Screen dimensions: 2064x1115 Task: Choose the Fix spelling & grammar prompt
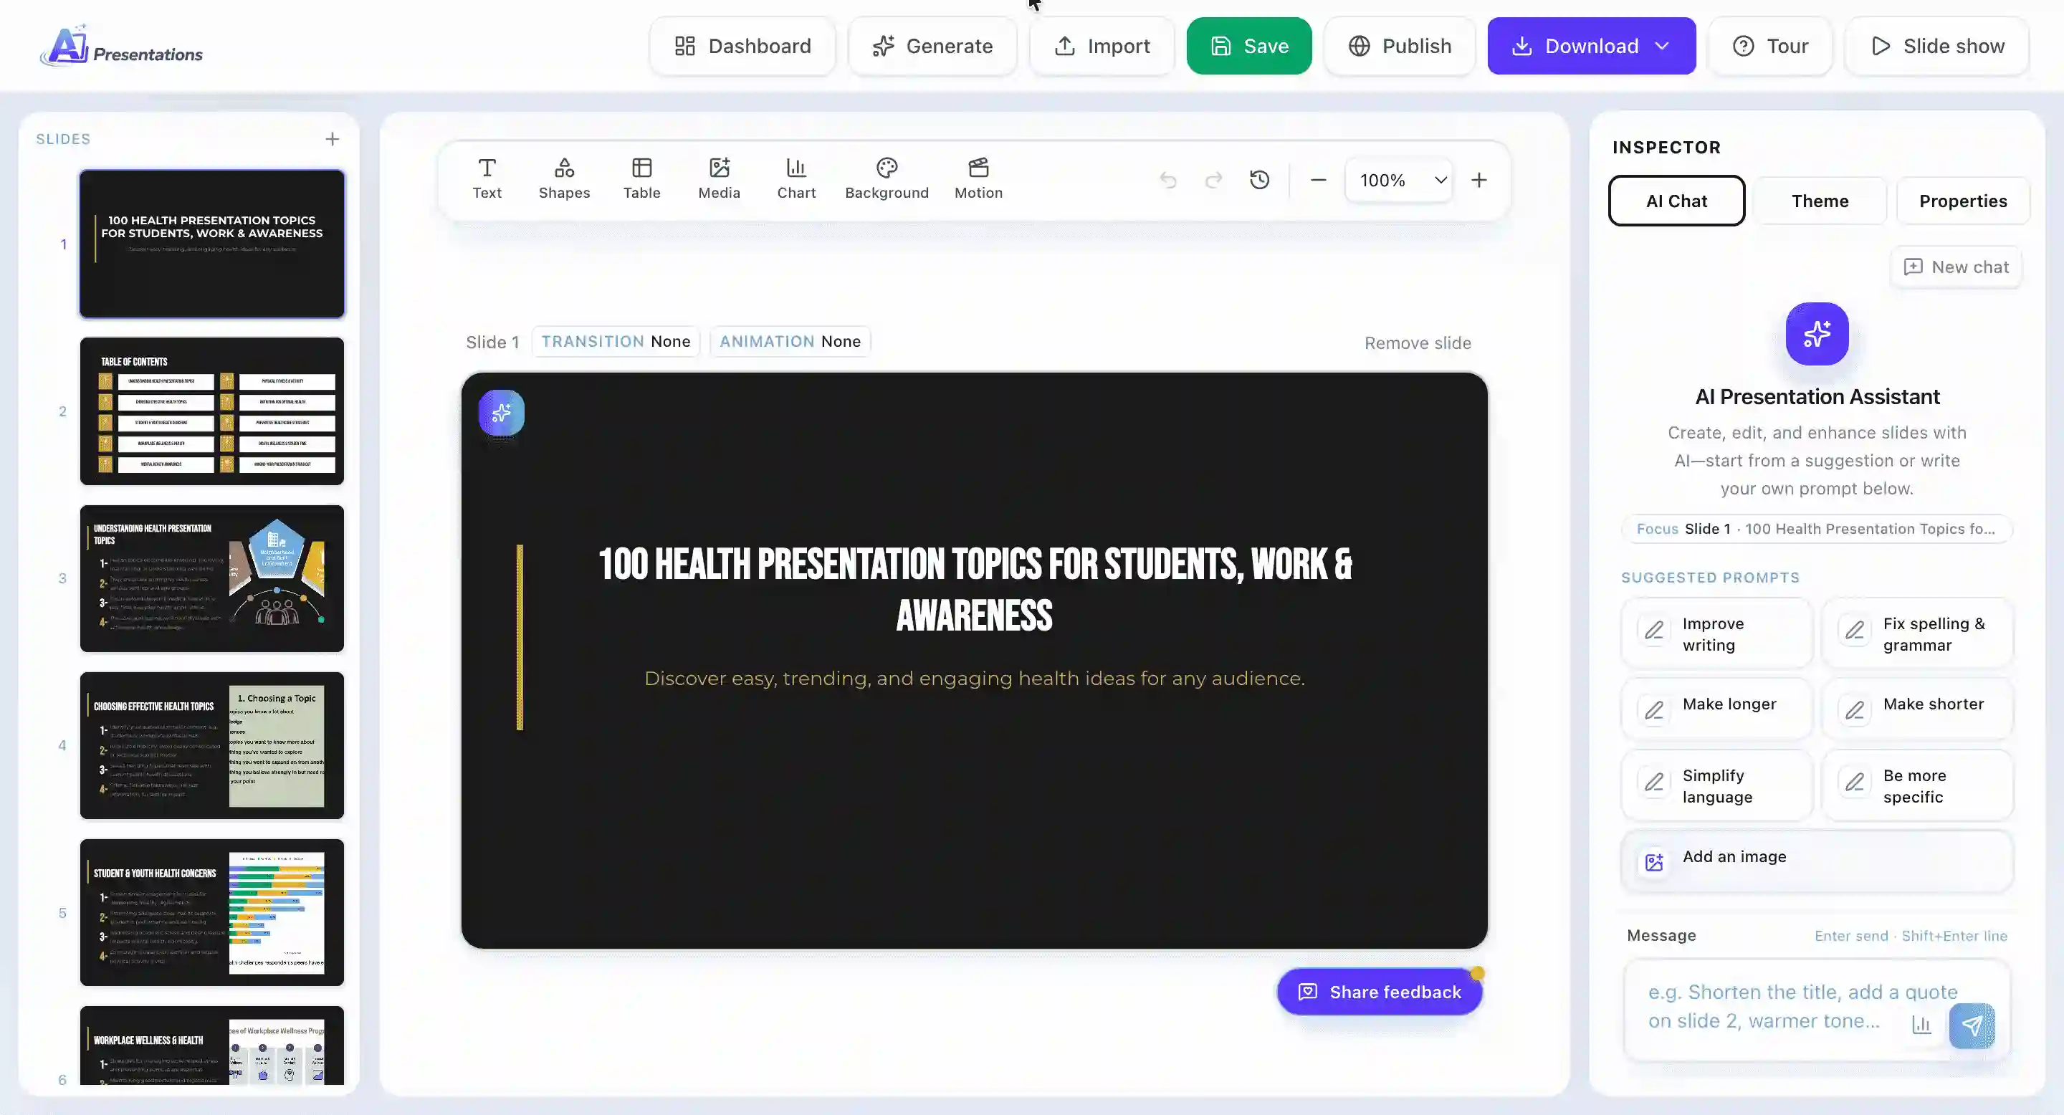click(1917, 634)
